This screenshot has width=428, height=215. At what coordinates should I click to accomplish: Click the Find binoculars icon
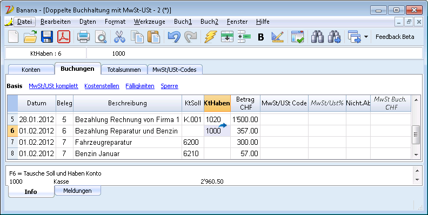[317, 37]
